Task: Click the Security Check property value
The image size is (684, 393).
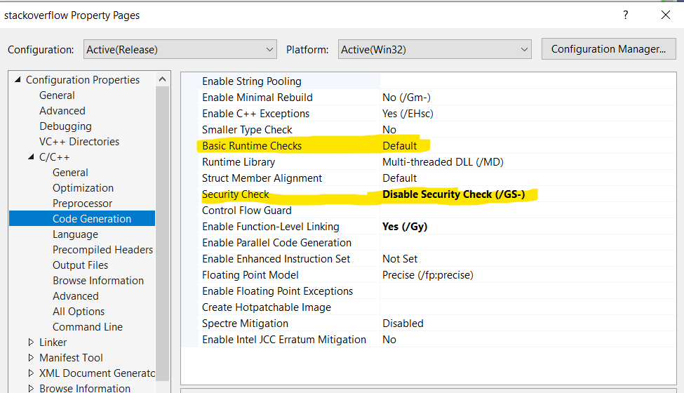Action: (x=453, y=194)
